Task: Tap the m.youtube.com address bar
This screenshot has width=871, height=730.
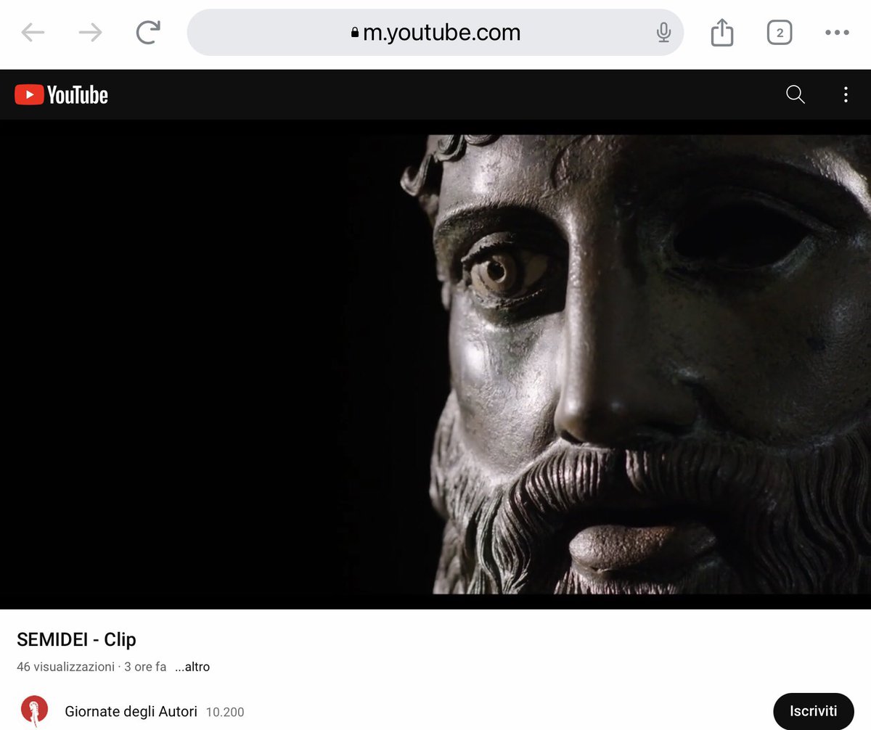Action: [435, 33]
